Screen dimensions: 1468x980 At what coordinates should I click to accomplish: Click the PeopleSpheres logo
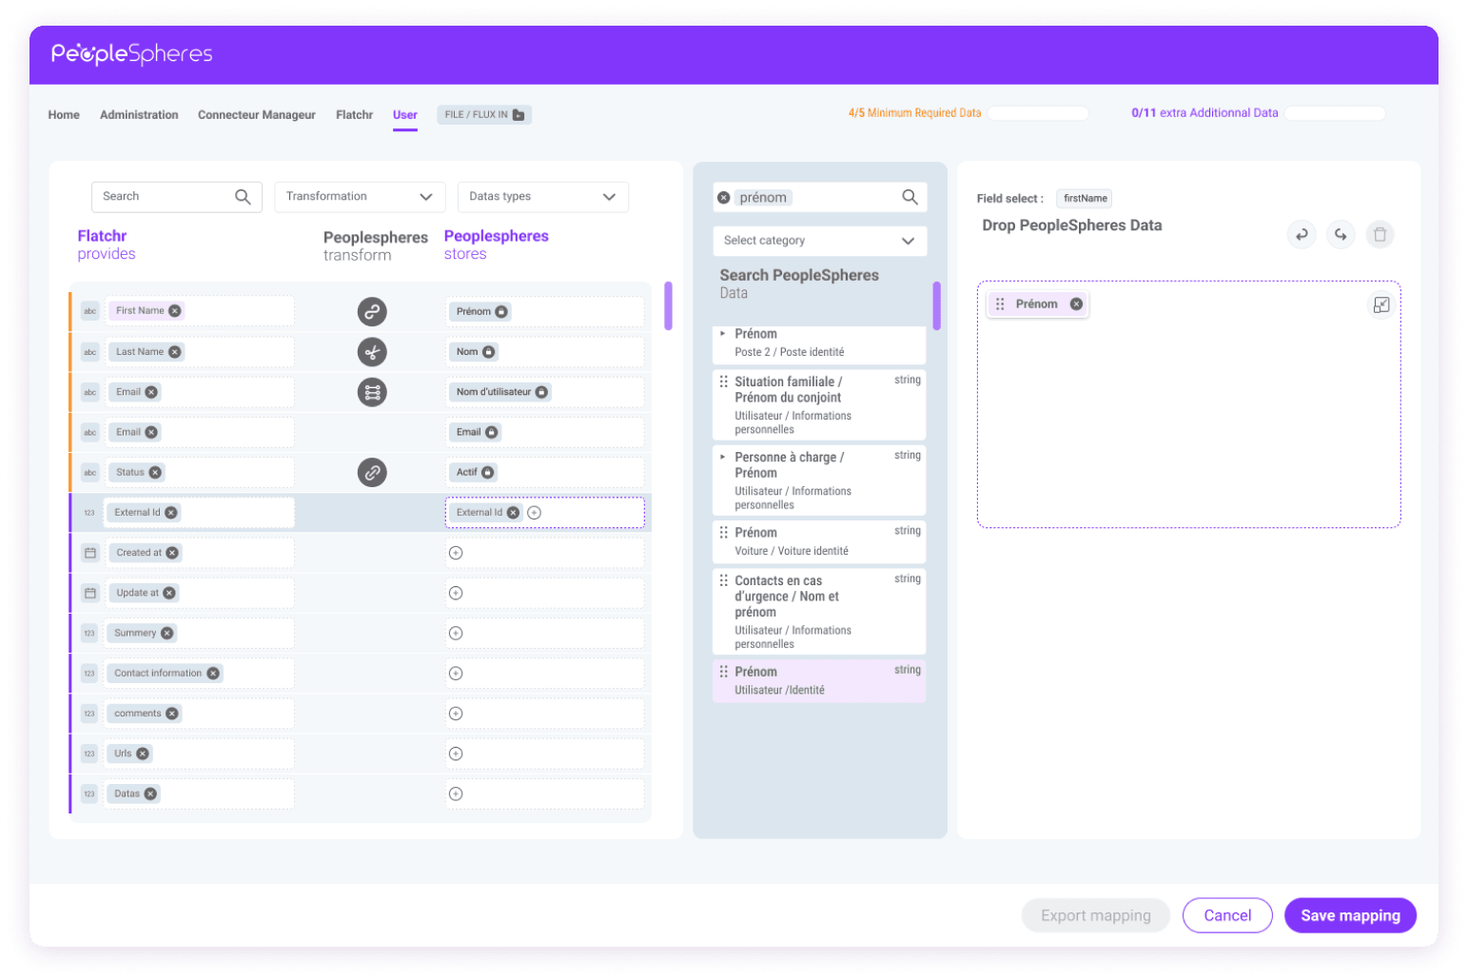(x=131, y=54)
